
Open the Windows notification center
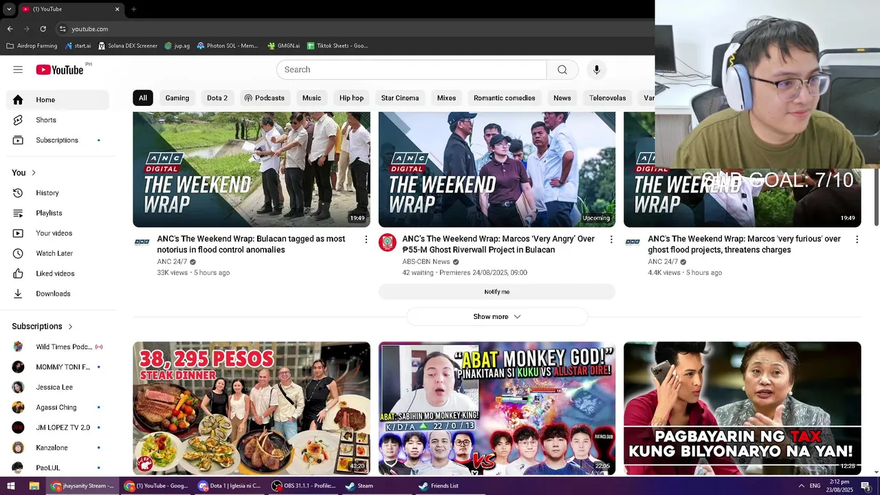click(x=866, y=485)
